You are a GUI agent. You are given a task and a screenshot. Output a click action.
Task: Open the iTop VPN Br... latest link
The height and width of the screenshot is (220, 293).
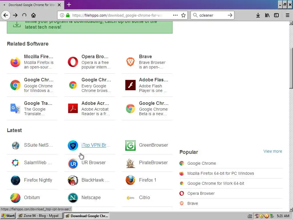[96, 145]
